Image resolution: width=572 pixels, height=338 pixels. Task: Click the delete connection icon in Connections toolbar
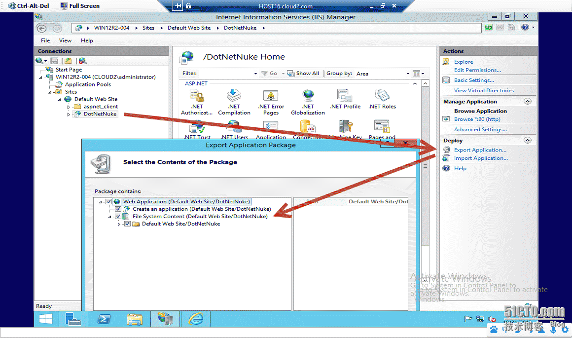[x=82, y=61]
